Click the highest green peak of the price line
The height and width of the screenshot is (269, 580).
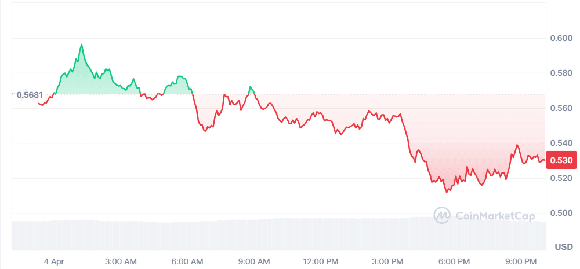point(82,45)
